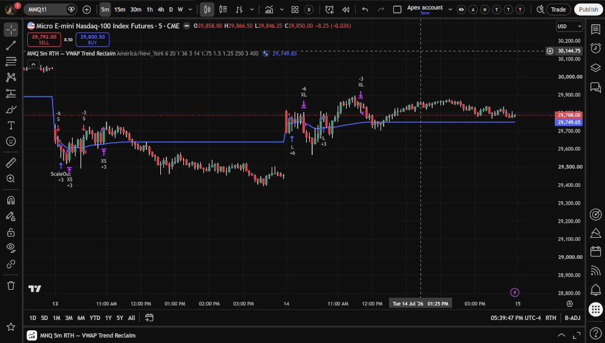The image size is (605, 343).
Task: Click the trash icon to remove drawings
Action: (x=11, y=286)
